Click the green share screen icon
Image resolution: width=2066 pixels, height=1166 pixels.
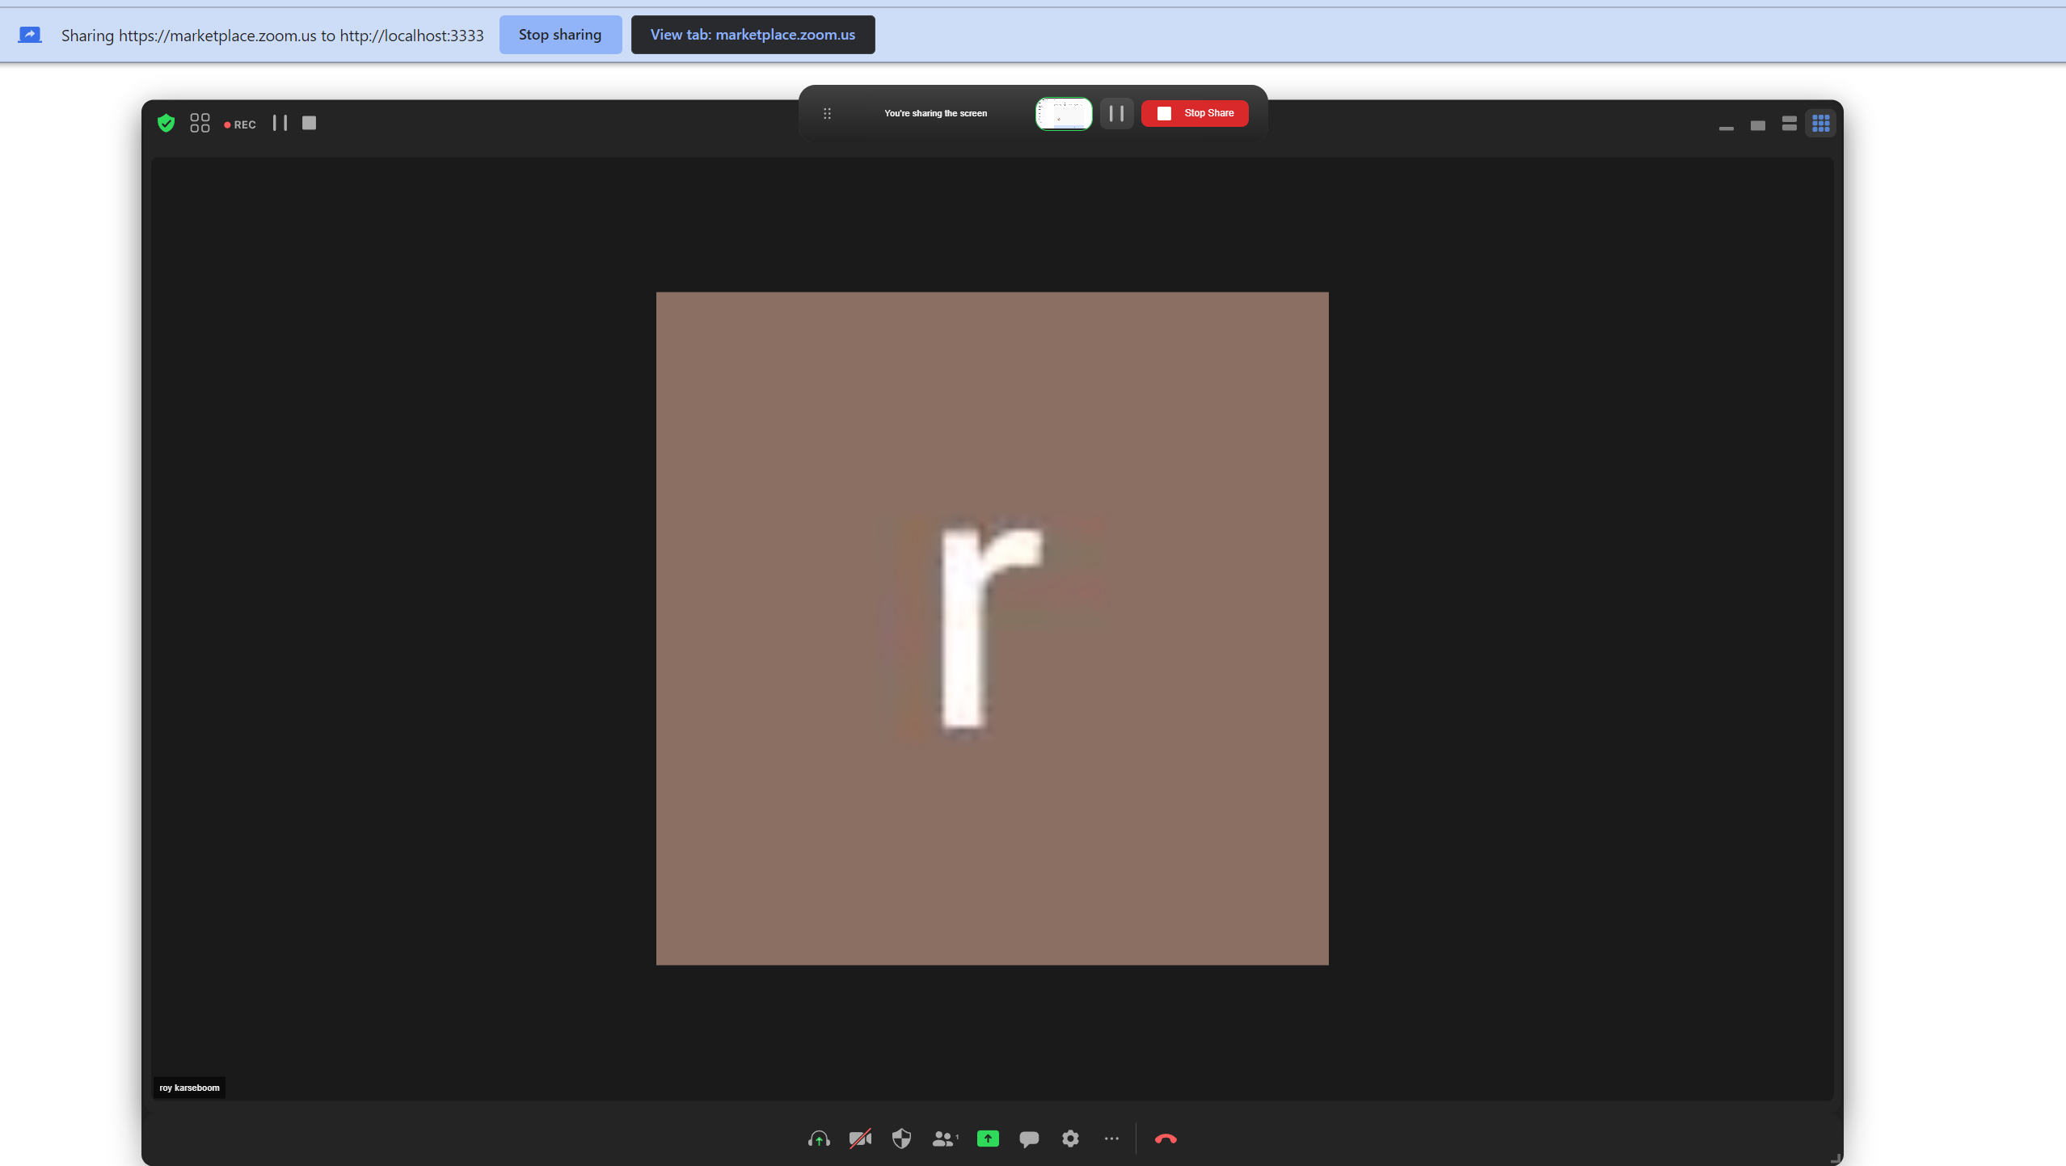click(987, 1139)
